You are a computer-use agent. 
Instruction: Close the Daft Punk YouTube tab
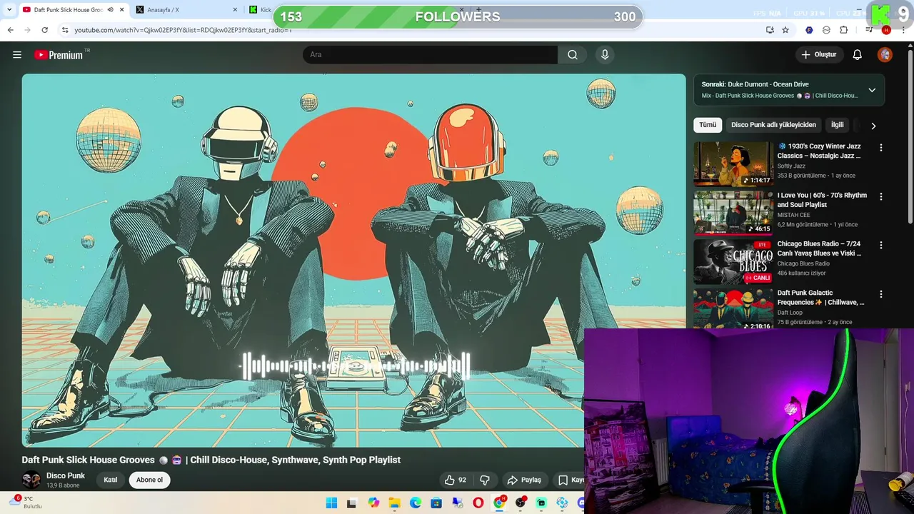coord(122,10)
